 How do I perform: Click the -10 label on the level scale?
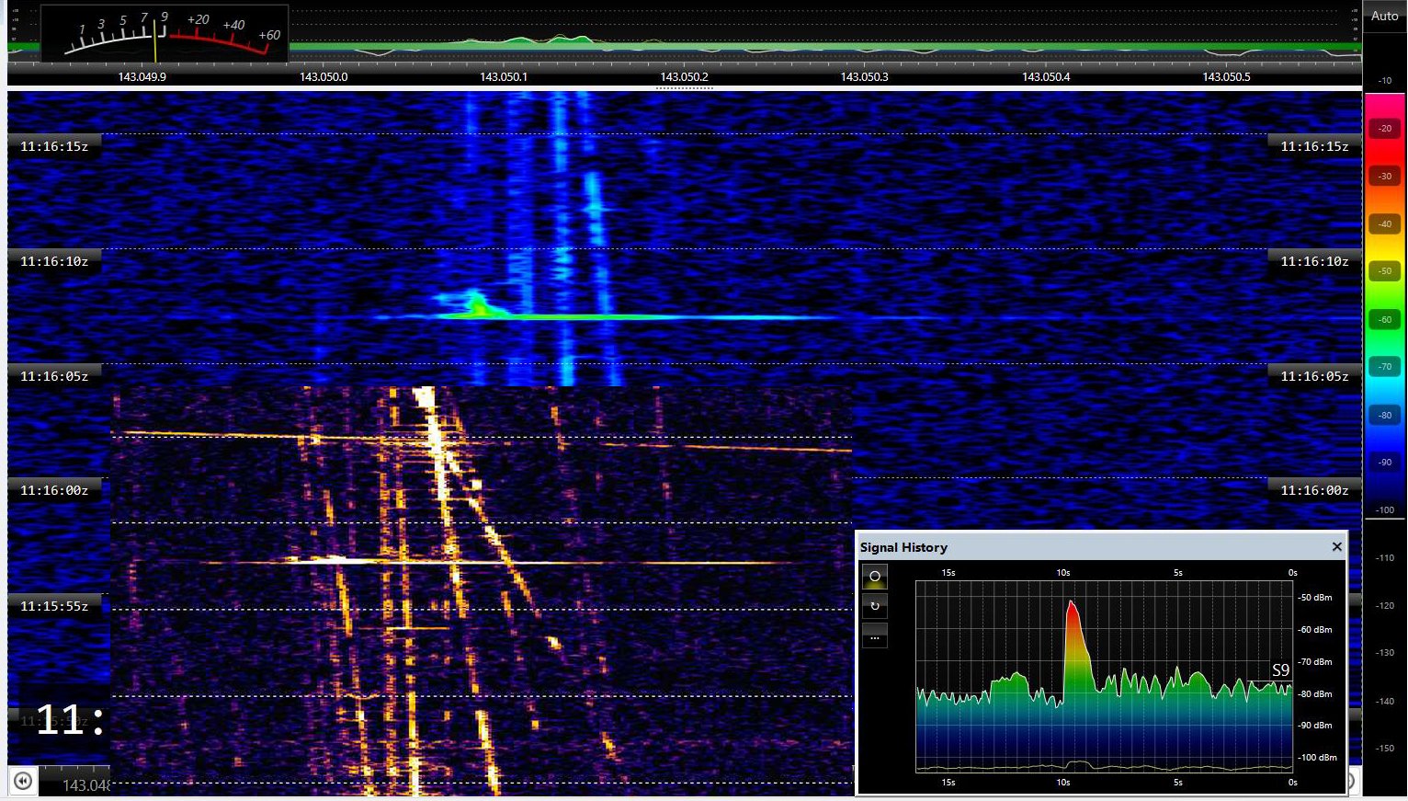[1385, 81]
